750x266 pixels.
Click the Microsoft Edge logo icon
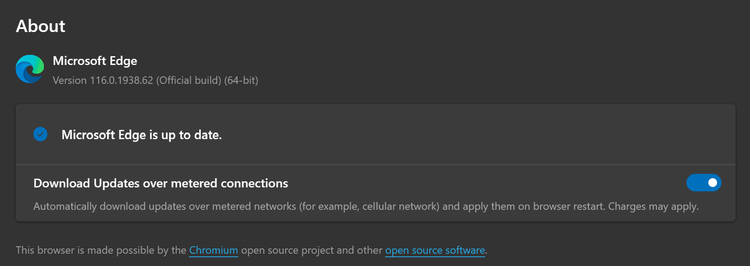(30, 69)
